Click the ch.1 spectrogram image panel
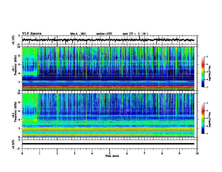This screenshot has height=172, width=222. point(108,69)
